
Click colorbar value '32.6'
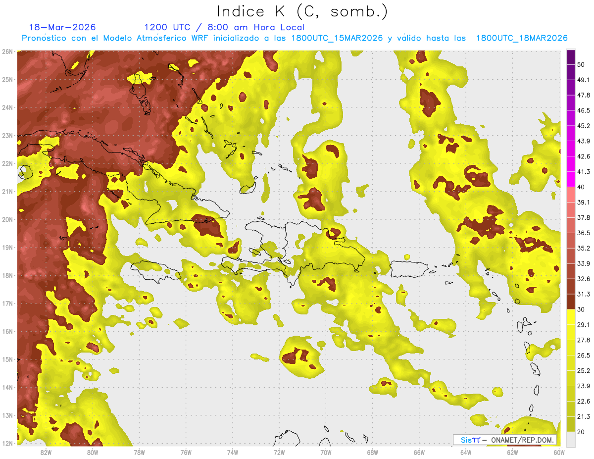(x=584, y=279)
